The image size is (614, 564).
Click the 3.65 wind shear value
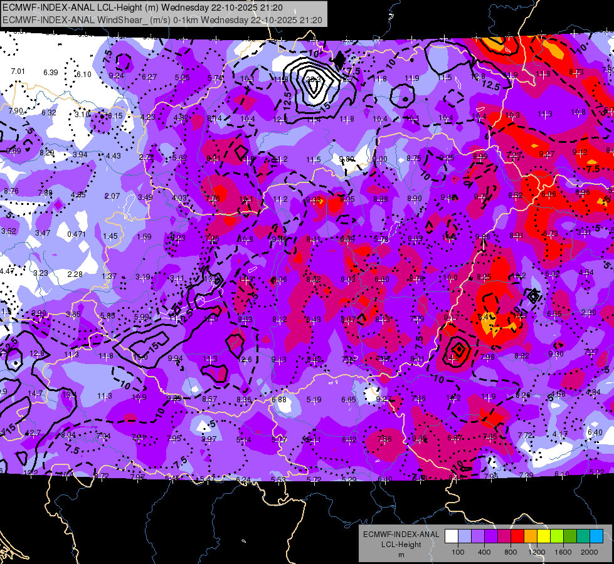pyautogui.click(x=73, y=315)
